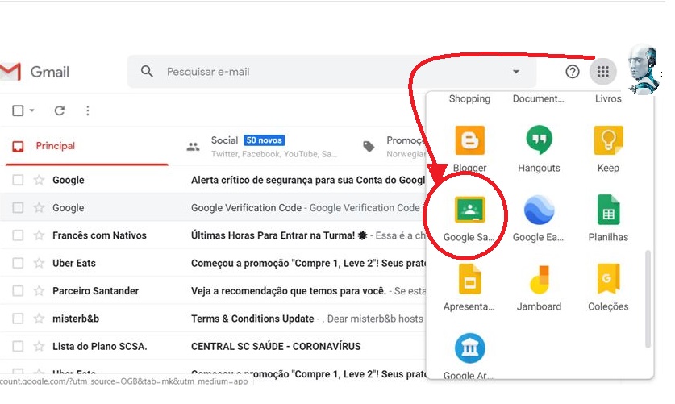Open Apresentações (Slides) app
Viewport: 675px width, 404px height.
point(469,288)
